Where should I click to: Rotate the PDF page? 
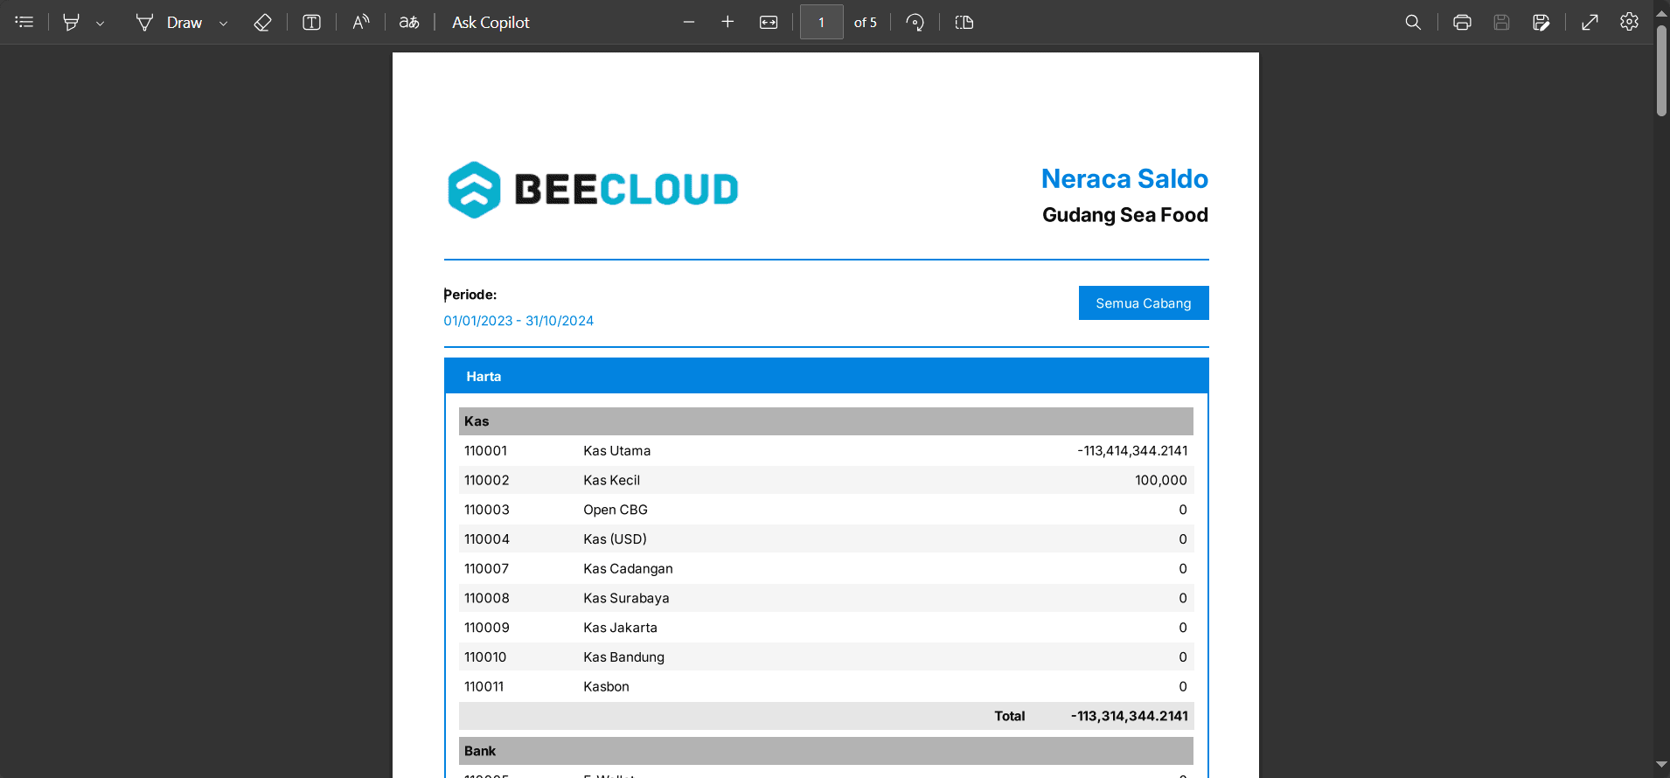(x=915, y=22)
